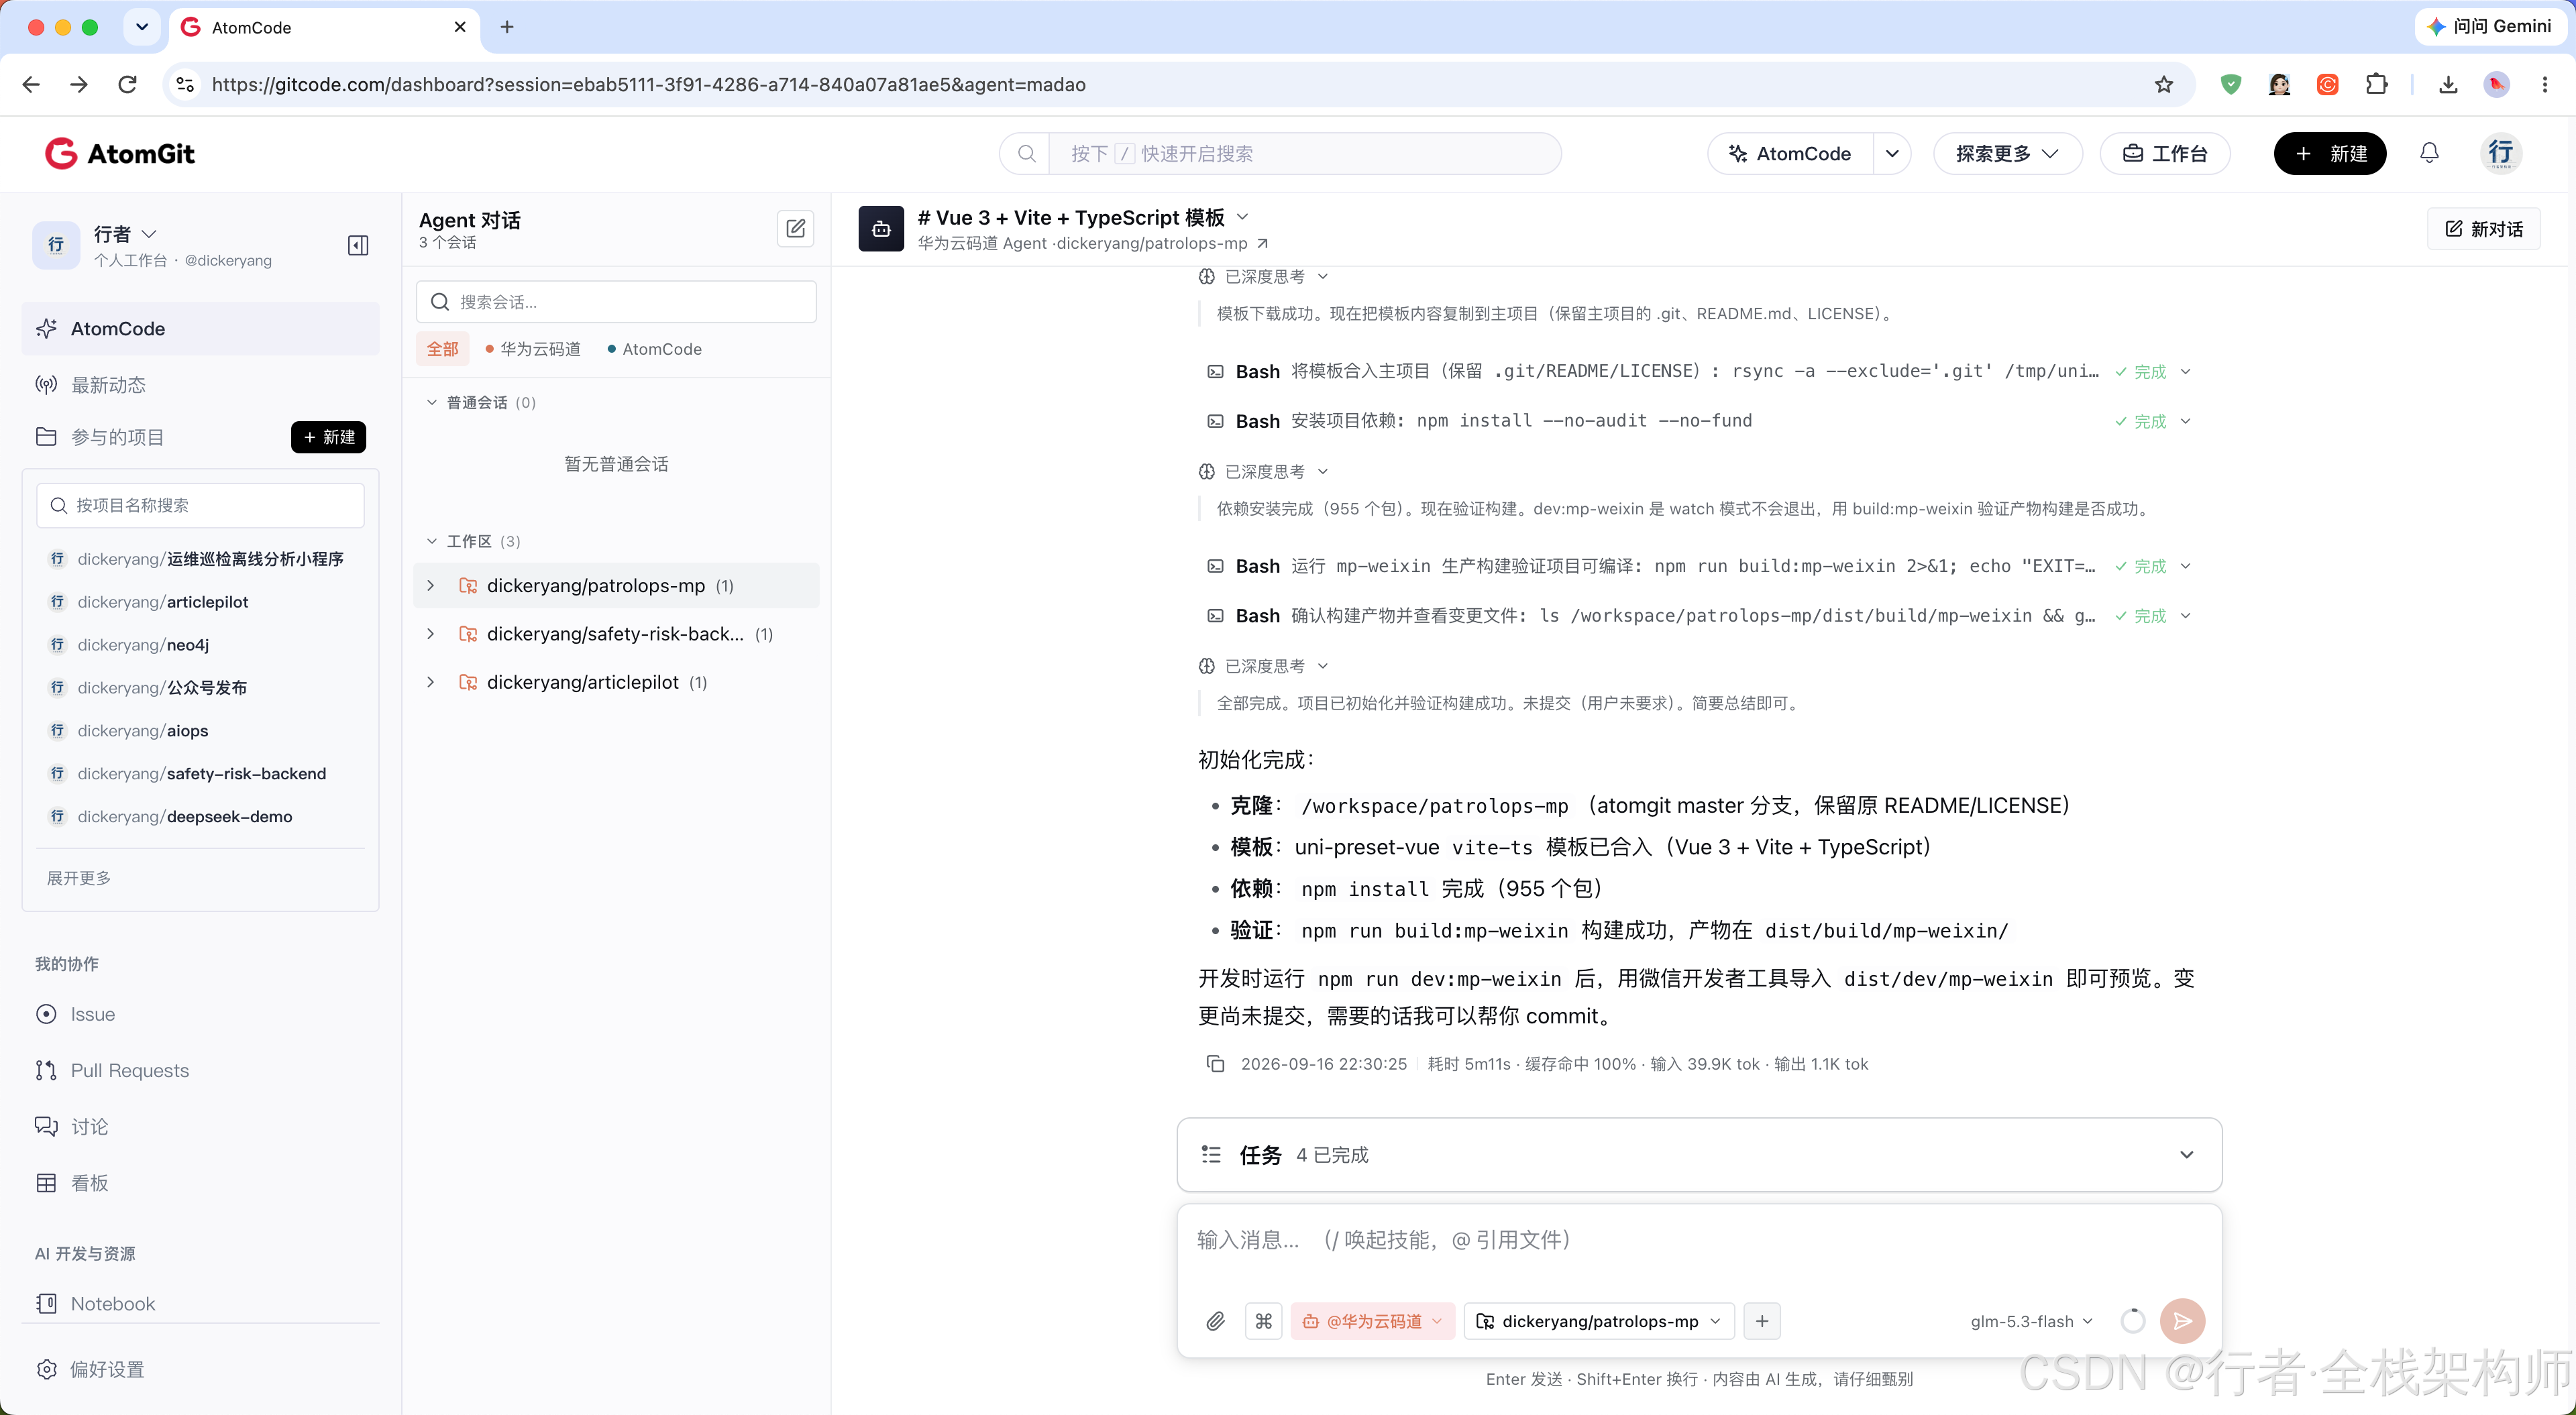Switch workspace via 行者 dropdown
This screenshot has width=2576, height=1415.
pos(125,234)
